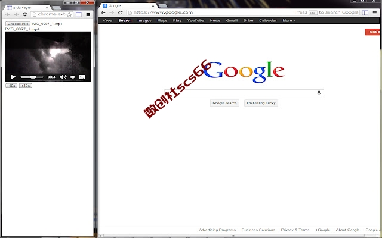Click SidePlayer extension icon in left window
Viewport: 382px width, 238px height.
click(x=79, y=14)
